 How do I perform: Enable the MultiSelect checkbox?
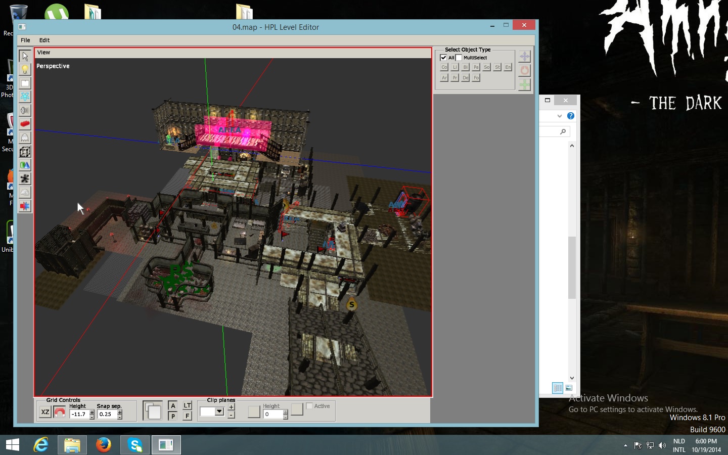pos(459,58)
